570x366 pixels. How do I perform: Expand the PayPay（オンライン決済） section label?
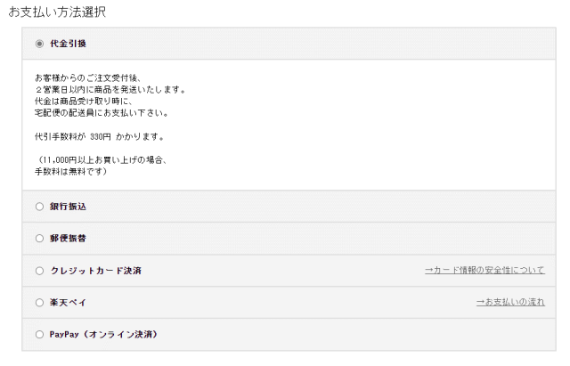tap(104, 334)
